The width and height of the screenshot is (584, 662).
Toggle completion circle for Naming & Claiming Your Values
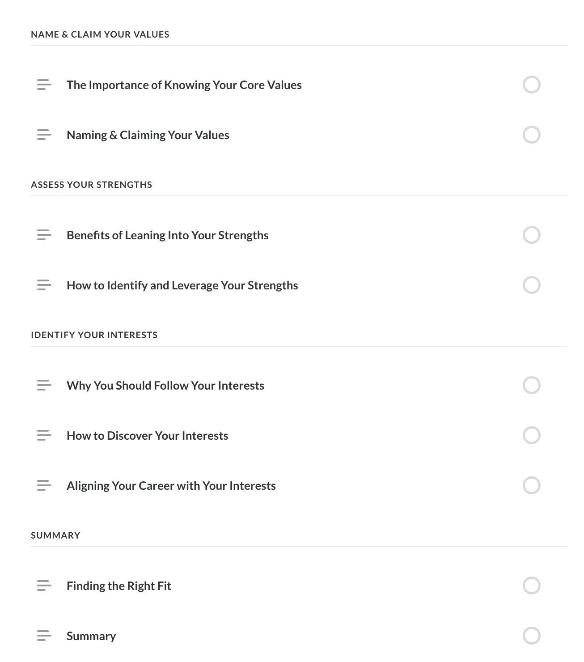point(531,135)
